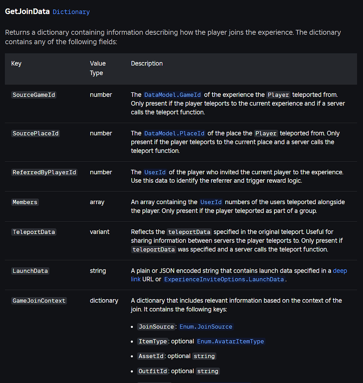The image size is (363, 383).
Task: Click the teleportData inline code span
Action: pos(189,232)
